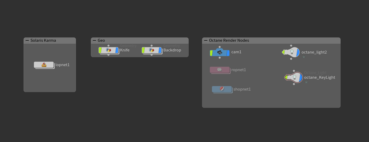Toggle Backdrop node's blue display flag

(x=160, y=50)
